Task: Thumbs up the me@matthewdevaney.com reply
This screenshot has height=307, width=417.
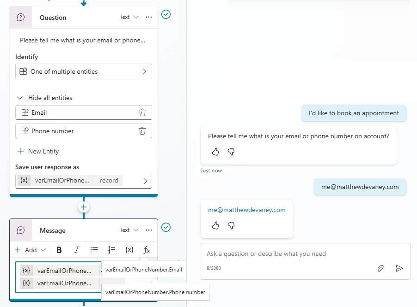Action: click(215, 225)
